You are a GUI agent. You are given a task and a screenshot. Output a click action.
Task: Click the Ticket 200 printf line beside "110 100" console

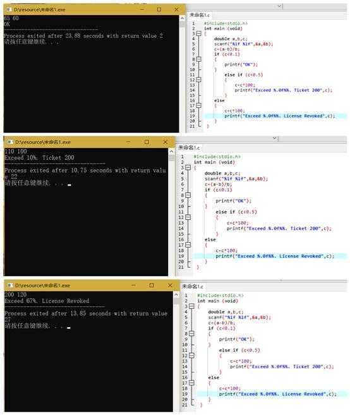pos(279,229)
